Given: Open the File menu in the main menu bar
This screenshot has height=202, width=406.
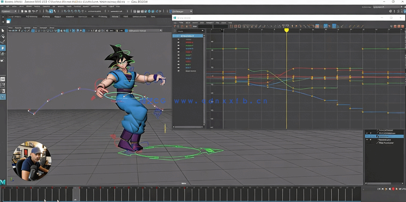Looking at the screenshot, I should click(3, 6).
